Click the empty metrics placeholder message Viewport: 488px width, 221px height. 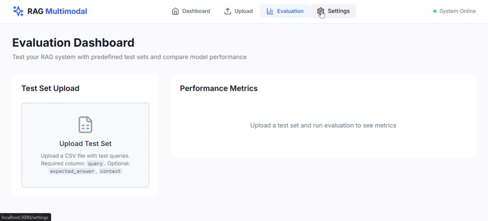click(323, 126)
